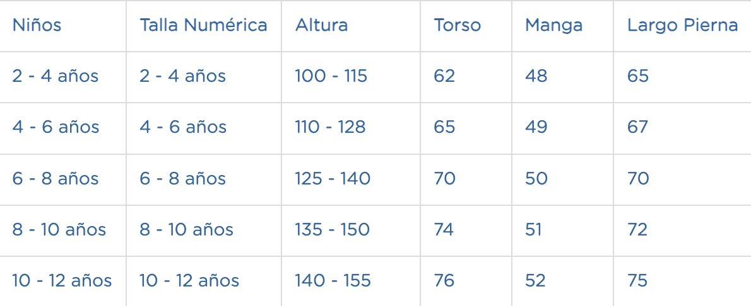Click the '10 - 12 años' Niños cell

tap(62, 281)
